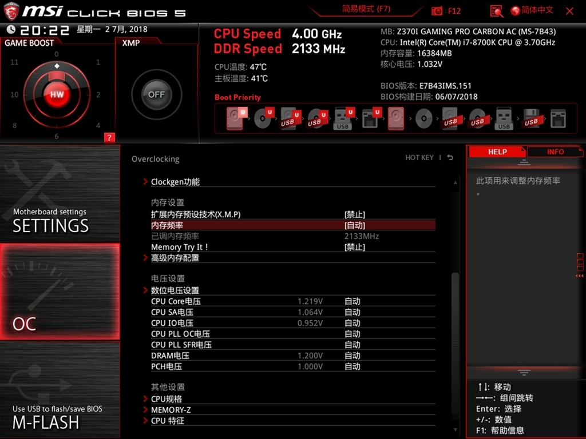Image resolution: width=586 pixels, height=439 pixels.
Task: Edit CPU IO电压 自动 value
Action: tap(353, 323)
